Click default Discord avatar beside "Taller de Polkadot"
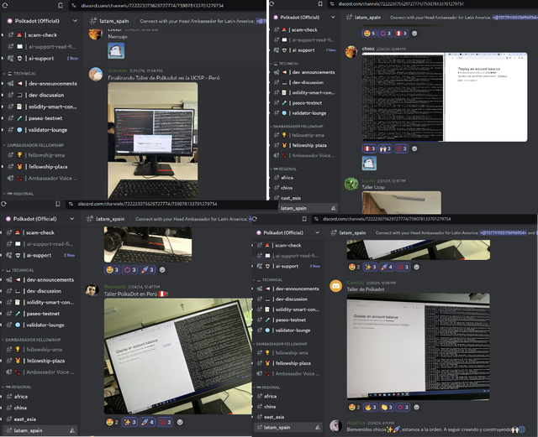The width and height of the screenshot is (538, 437). (x=336, y=286)
